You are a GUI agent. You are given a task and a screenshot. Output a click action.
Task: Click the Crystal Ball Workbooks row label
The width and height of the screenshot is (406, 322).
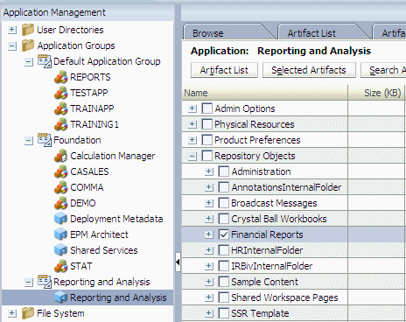tap(279, 219)
